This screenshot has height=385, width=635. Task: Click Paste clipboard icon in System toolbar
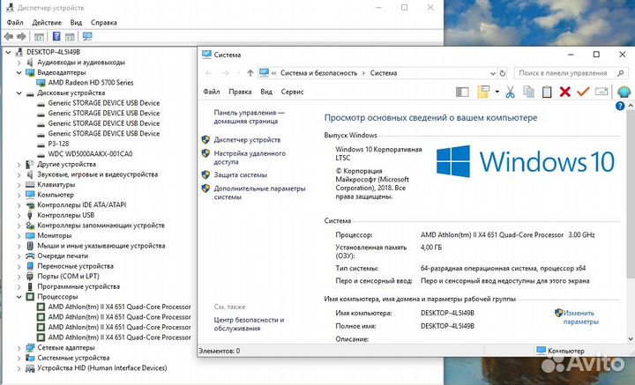(x=547, y=92)
